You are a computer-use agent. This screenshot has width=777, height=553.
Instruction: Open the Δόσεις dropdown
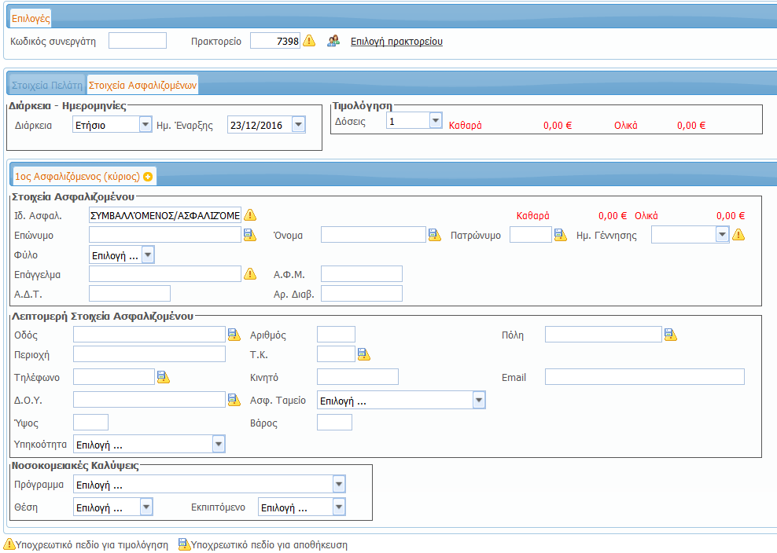pos(436,120)
